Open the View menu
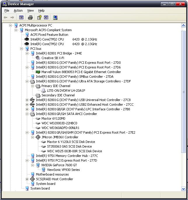This screenshot has height=200, width=188. (x=30, y=10)
